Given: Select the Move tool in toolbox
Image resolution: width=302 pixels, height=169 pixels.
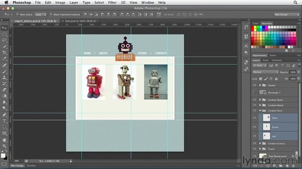Looking at the screenshot, I should tap(4, 28).
